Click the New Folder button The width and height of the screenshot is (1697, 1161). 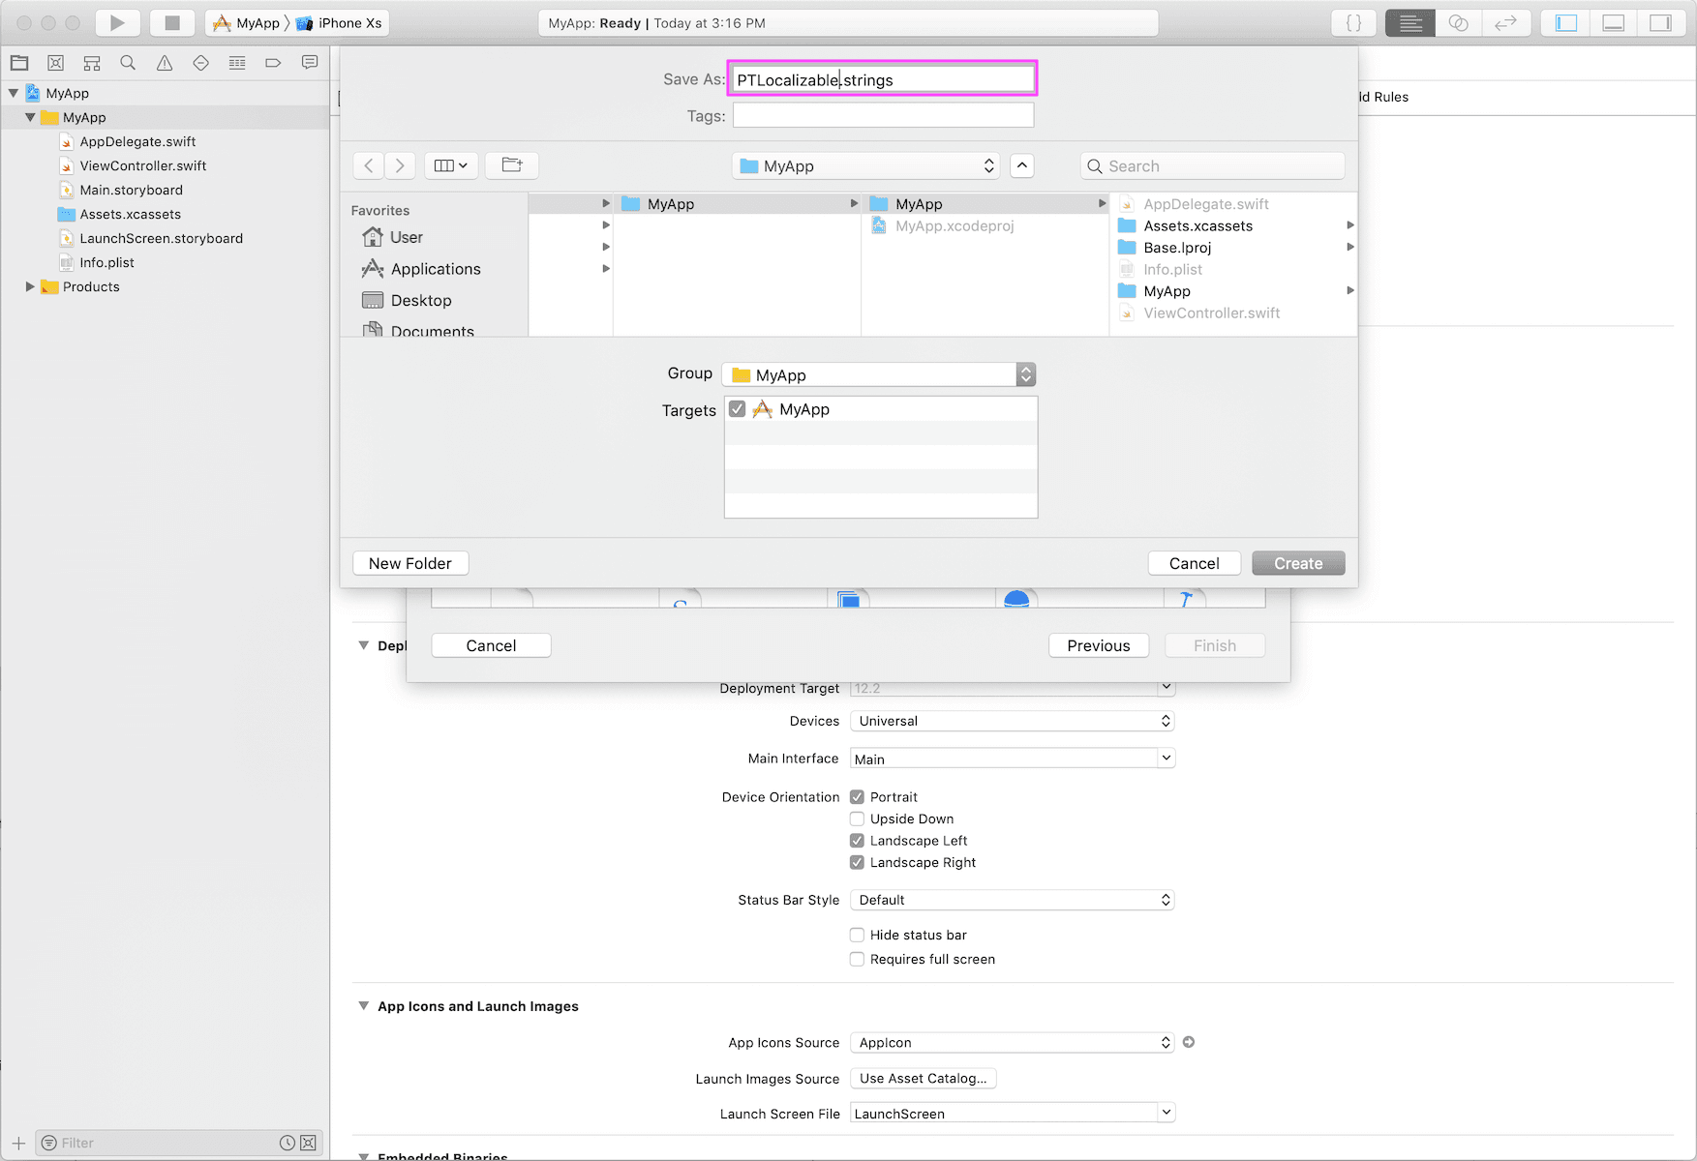pyautogui.click(x=410, y=563)
